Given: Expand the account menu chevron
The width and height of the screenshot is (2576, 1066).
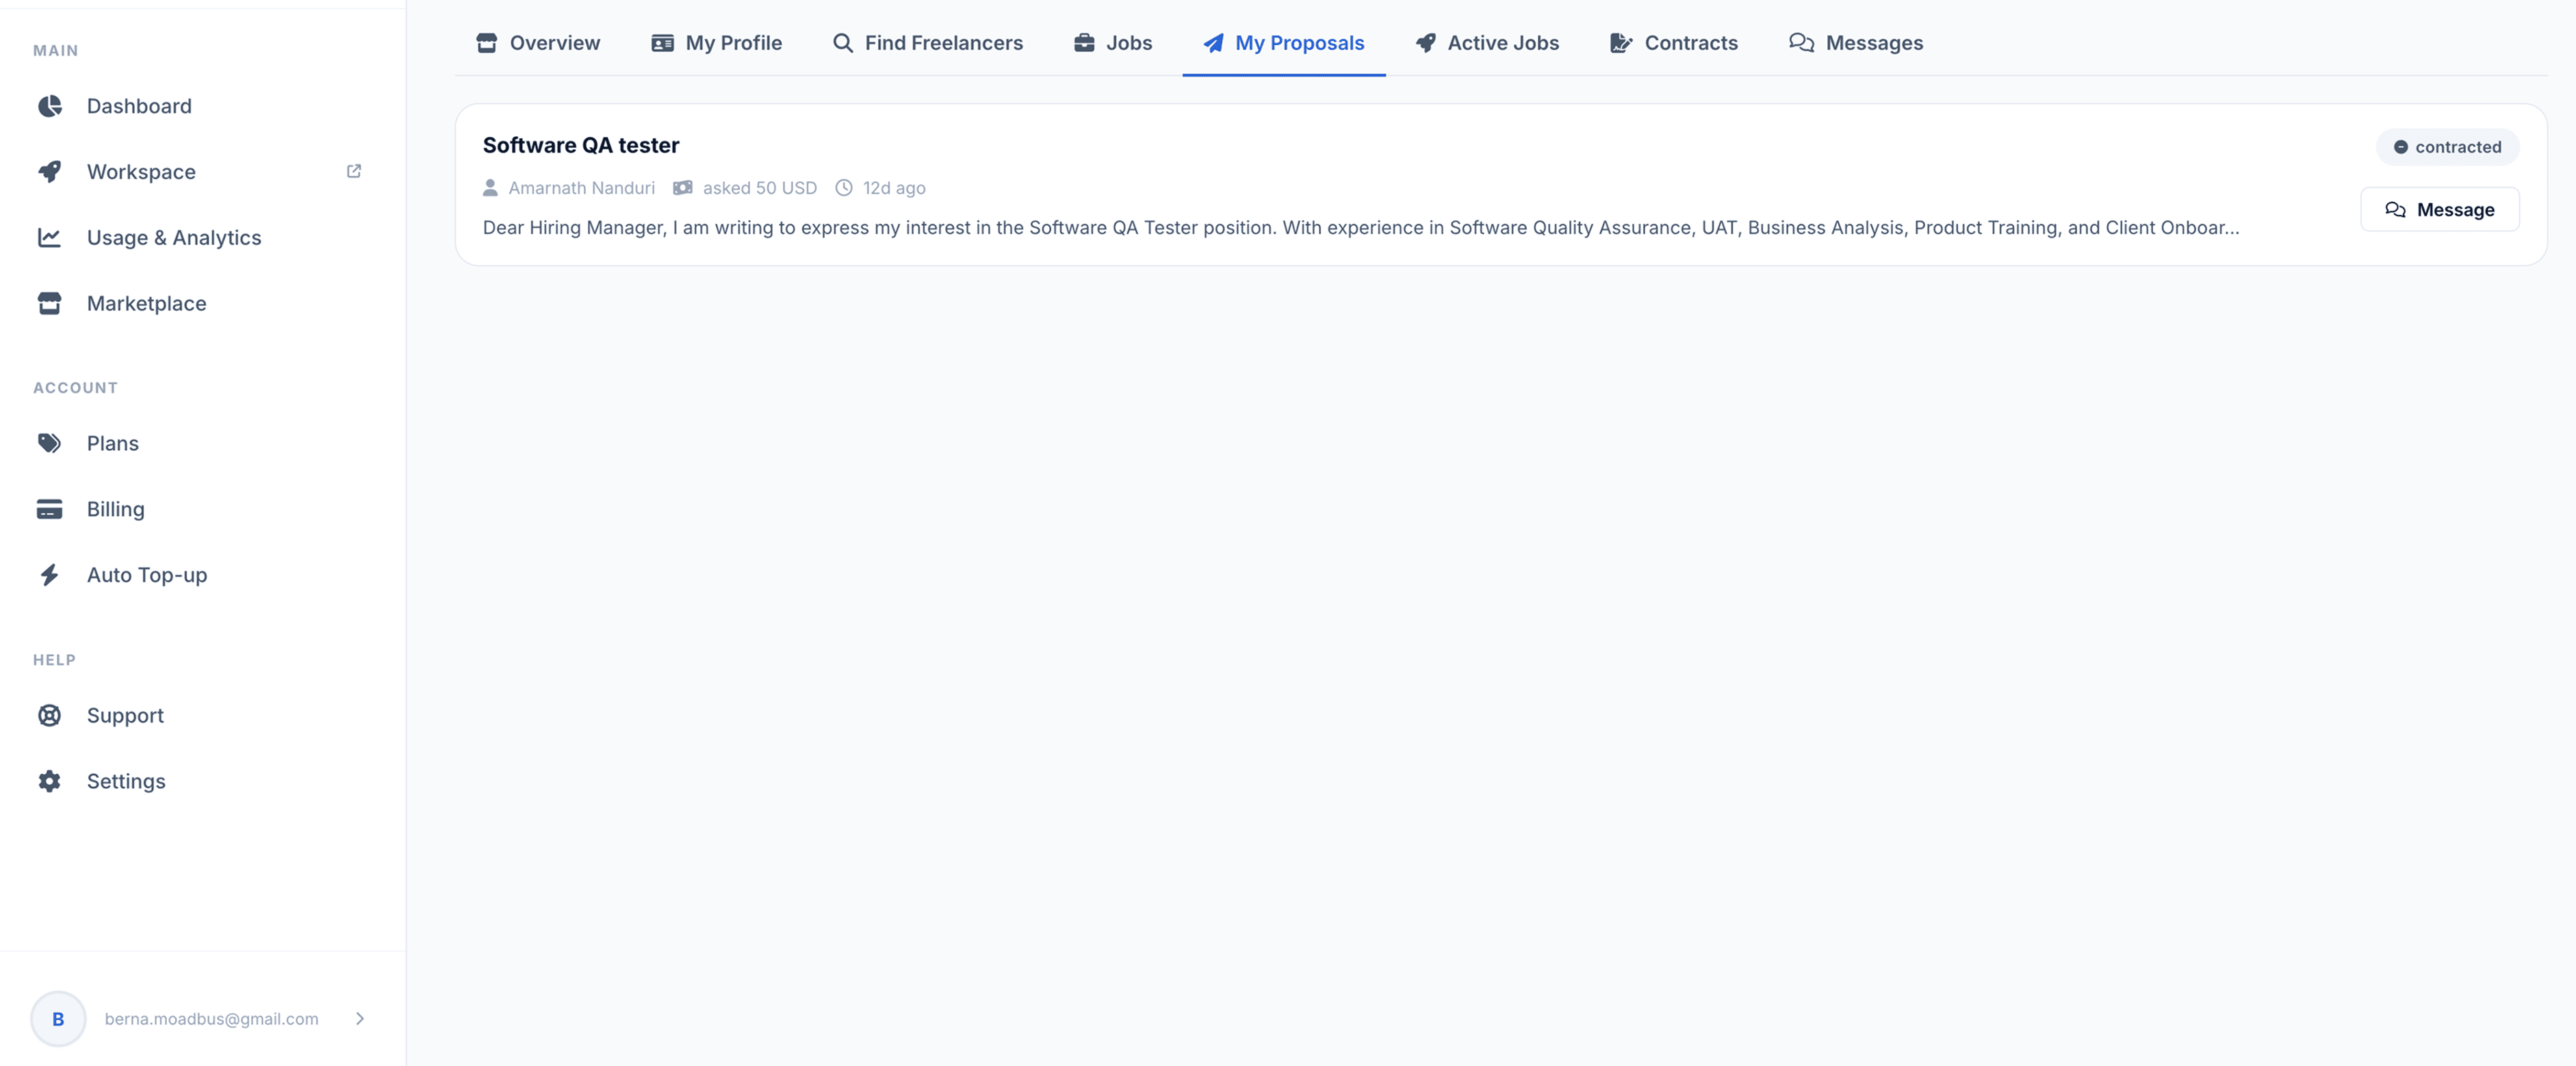Looking at the screenshot, I should click(360, 1019).
